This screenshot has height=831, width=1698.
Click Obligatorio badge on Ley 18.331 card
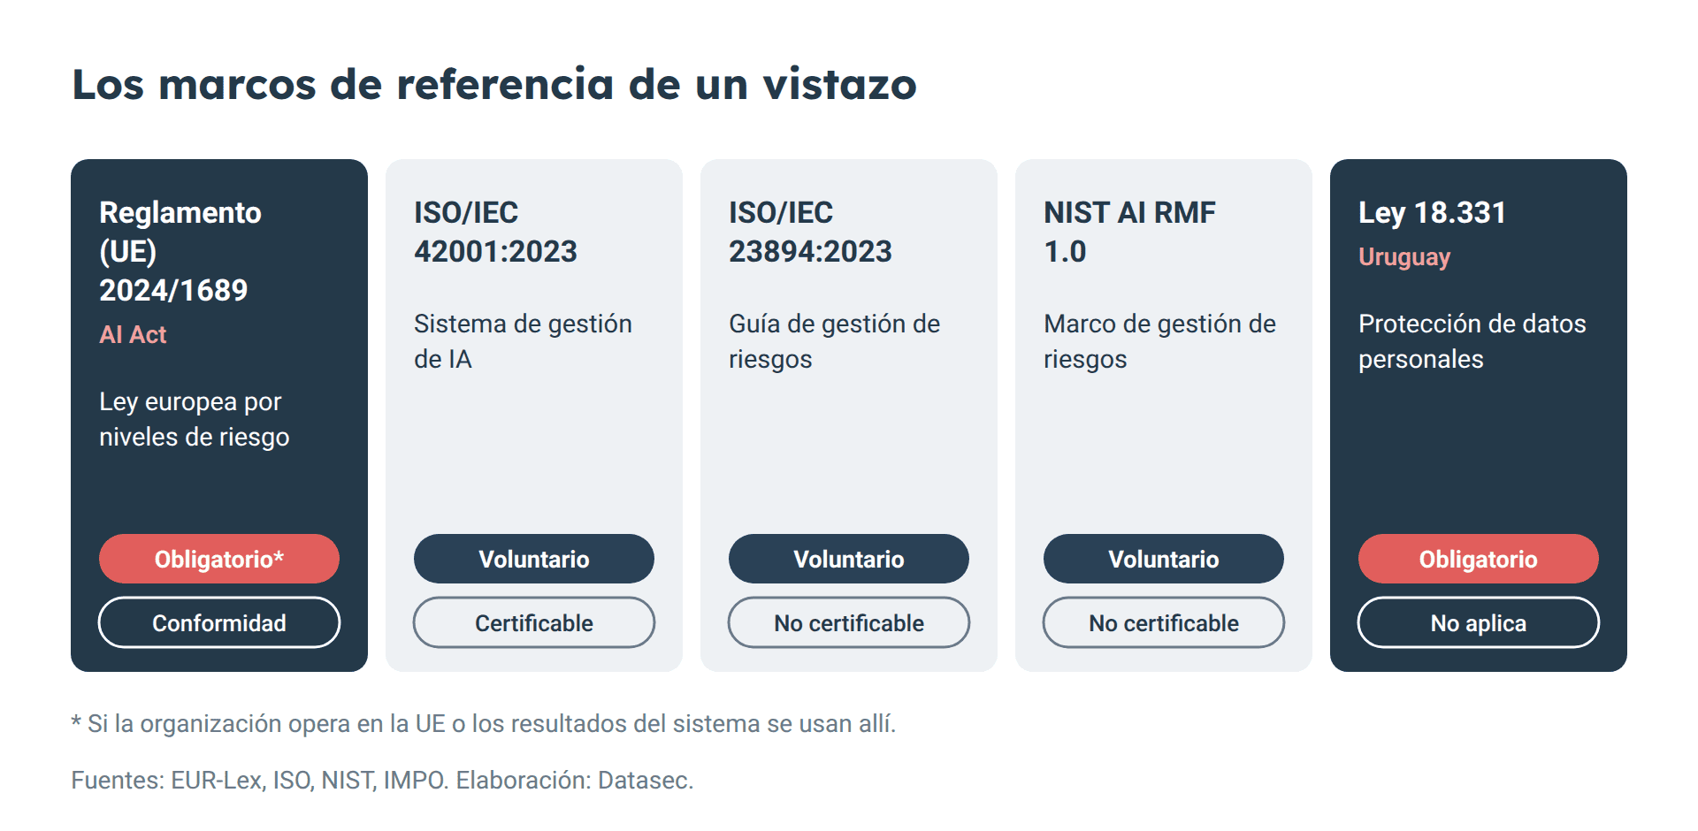point(1479,559)
